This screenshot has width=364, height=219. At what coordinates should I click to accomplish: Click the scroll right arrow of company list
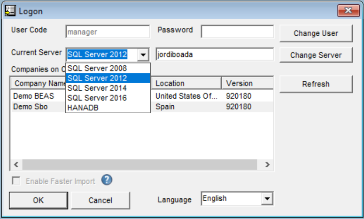[267, 164]
